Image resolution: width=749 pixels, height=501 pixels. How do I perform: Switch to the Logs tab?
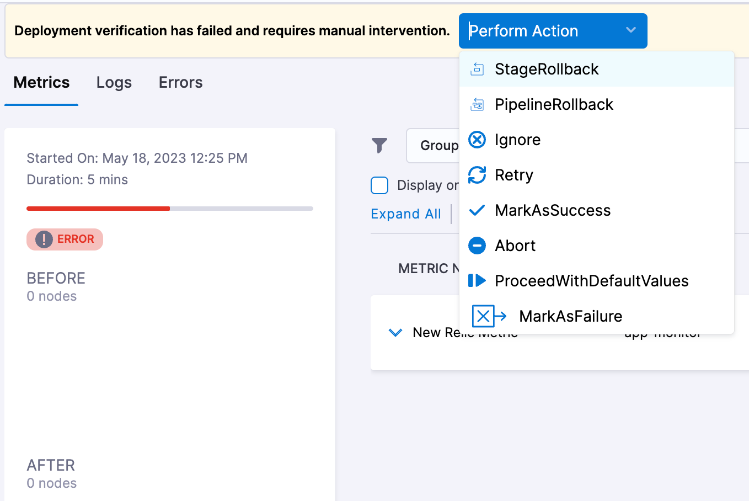[x=114, y=82]
